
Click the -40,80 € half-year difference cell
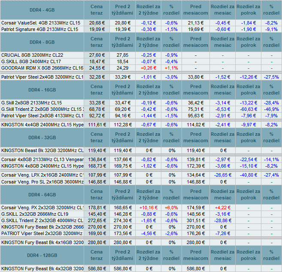click(x=248, y=175)
